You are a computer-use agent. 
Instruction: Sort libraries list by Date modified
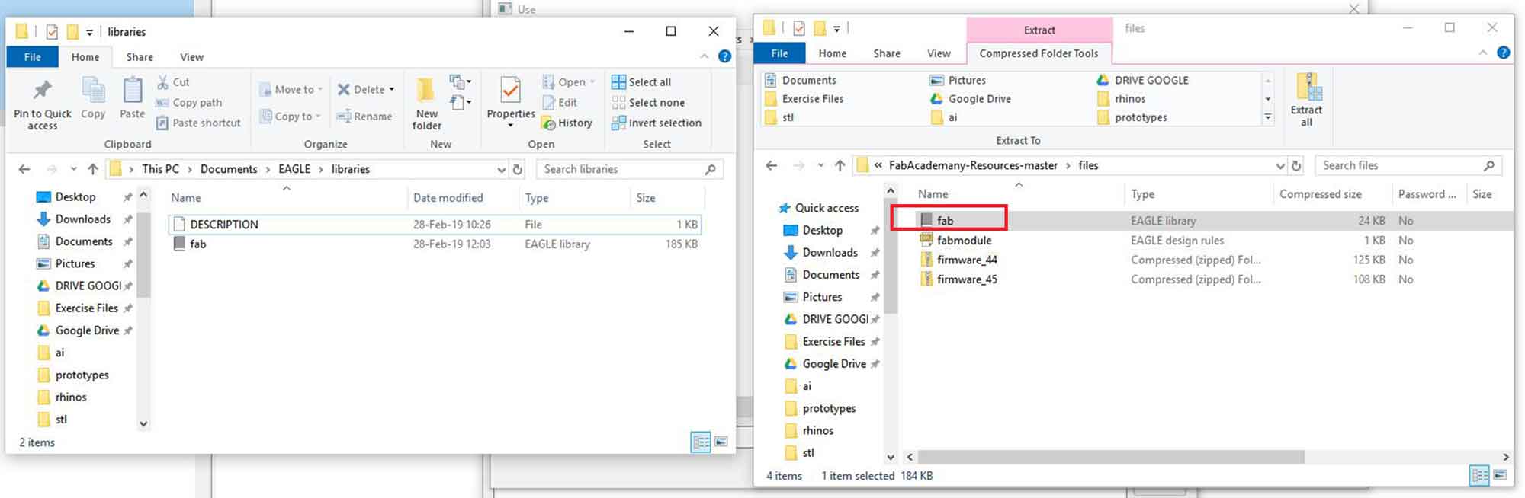[x=448, y=198]
